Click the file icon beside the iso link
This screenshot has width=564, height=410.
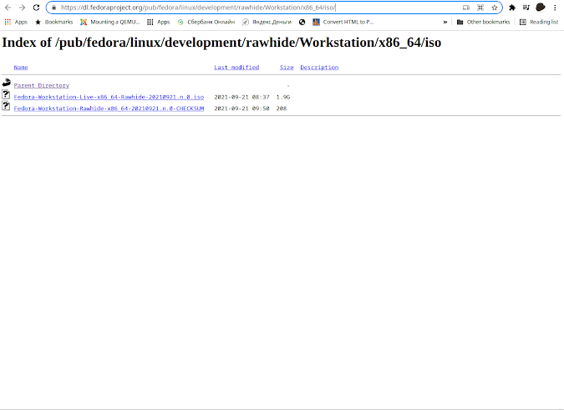point(6,94)
